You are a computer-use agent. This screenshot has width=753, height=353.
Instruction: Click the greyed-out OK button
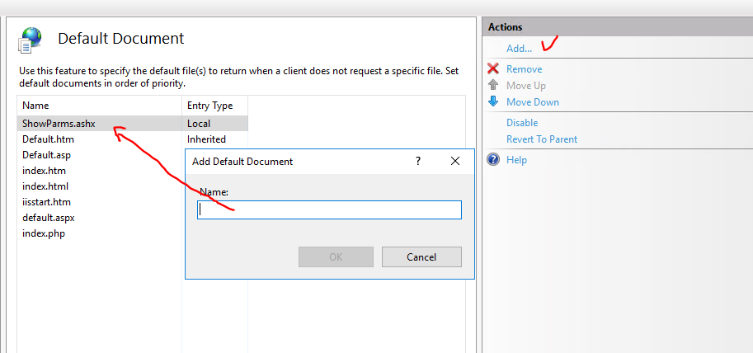click(336, 257)
